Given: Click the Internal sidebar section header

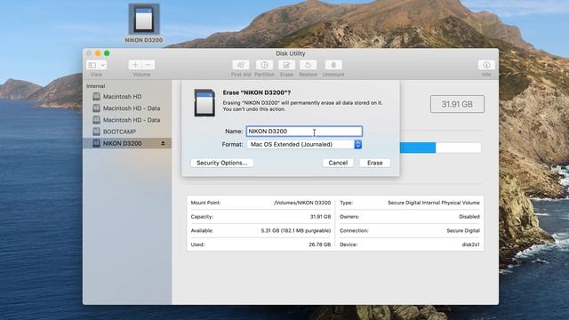Looking at the screenshot, I should pyautogui.click(x=95, y=86).
